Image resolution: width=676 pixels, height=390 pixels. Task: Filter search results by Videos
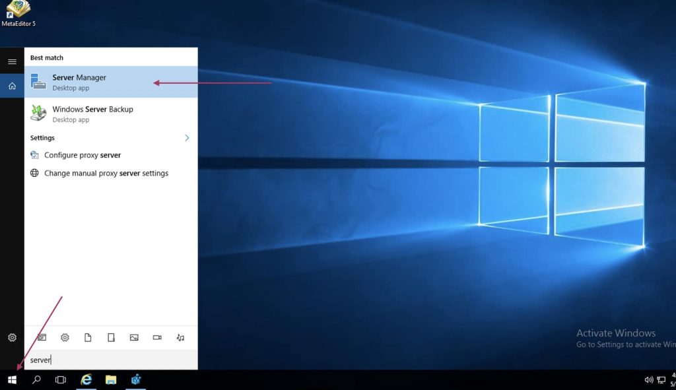point(157,337)
